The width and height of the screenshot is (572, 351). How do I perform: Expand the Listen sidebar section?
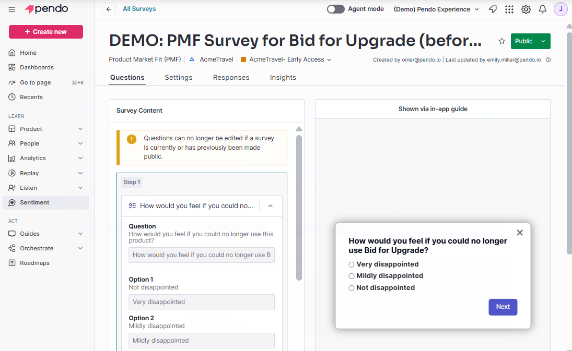click(x=80, y=188)
